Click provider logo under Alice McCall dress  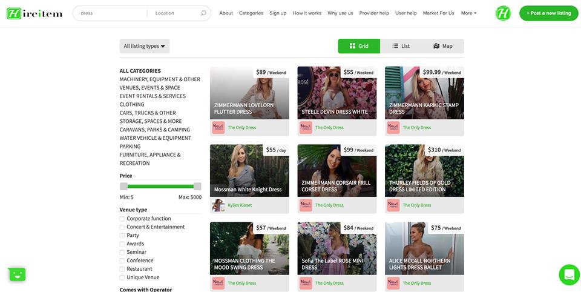(393, 283)
